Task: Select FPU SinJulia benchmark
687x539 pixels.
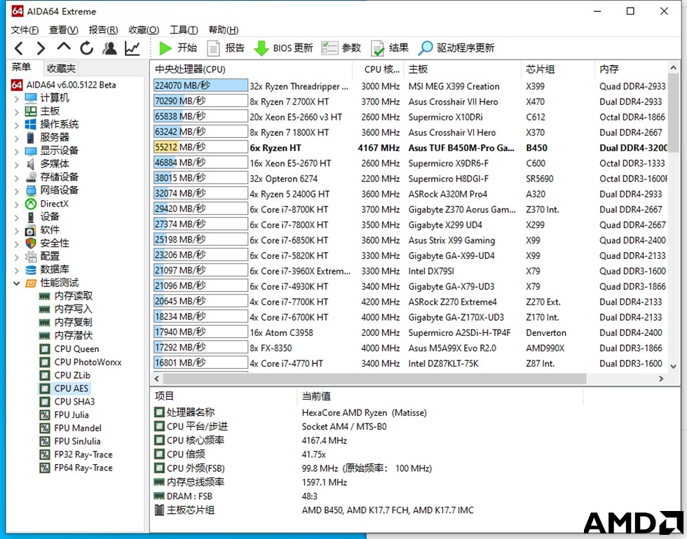Action: (77, 441)
